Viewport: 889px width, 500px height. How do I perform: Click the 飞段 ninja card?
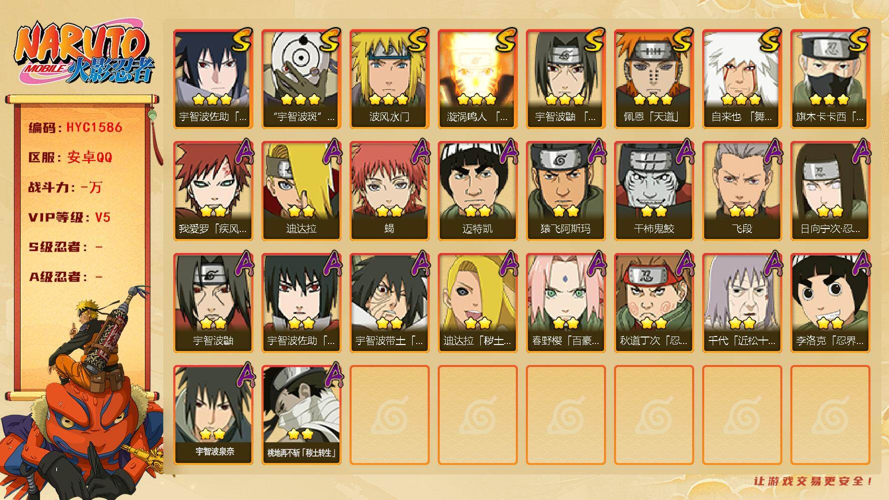tap(742, 190)
